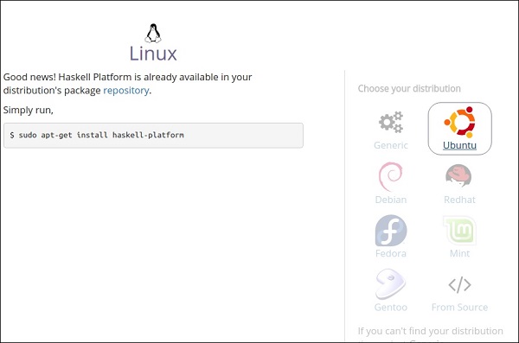Screen dimensions: 519x343
Task: Choose the Debian swirl logo
Action: tap(391, 176)
